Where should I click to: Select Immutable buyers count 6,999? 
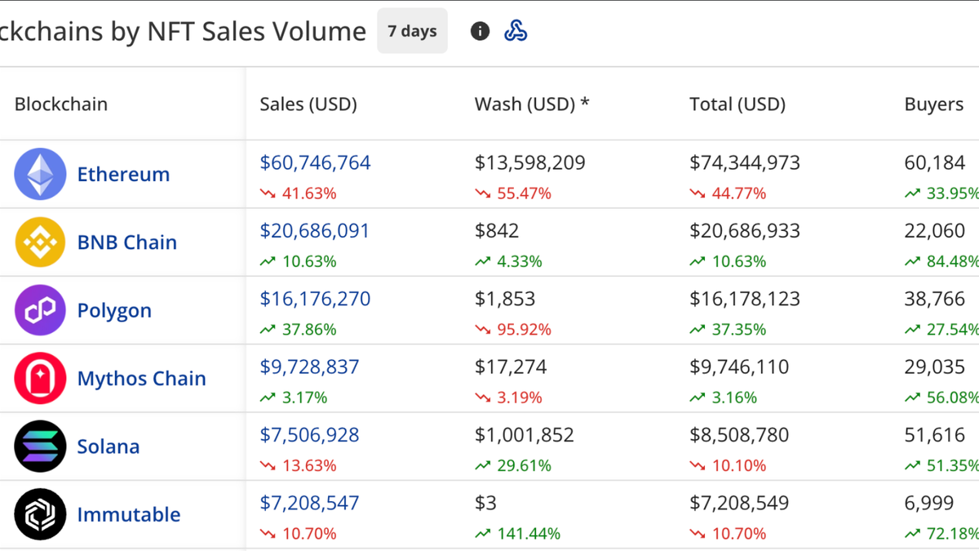click(929, 503)
